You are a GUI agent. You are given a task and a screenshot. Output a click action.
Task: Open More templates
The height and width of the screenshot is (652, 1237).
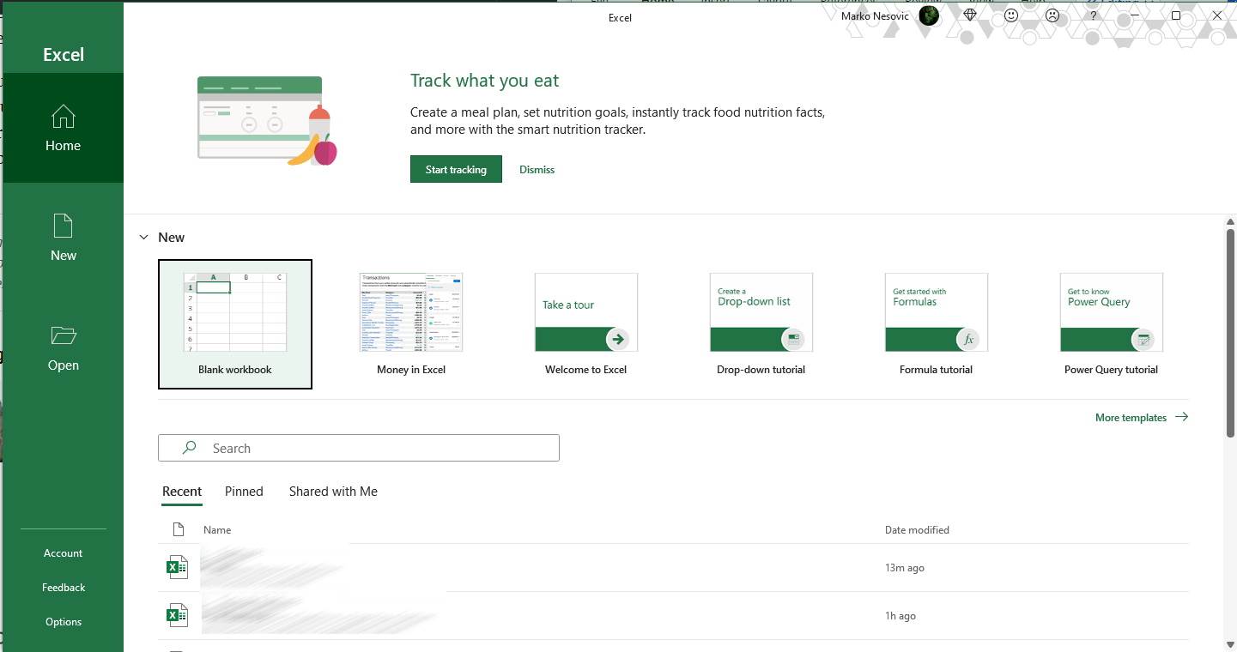(1131, 417)
